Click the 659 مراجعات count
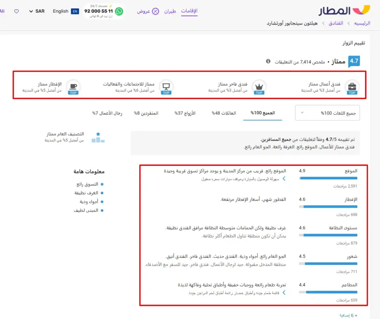The width and height of the screenshot is (380, 319). pyautogui.click(x=347, y=300)
